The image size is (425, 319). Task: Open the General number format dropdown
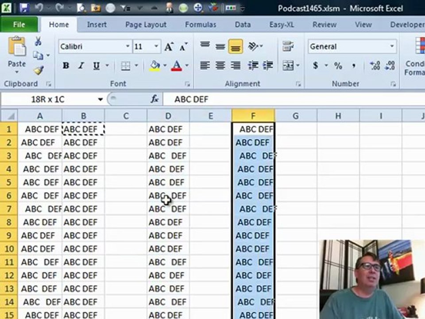(x=392, y=47)
